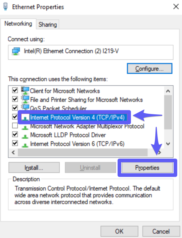The height and width of the screenshot is (238, 182).
Task: Click the list's scroll up arrow
Action: [x=168, y=91]
